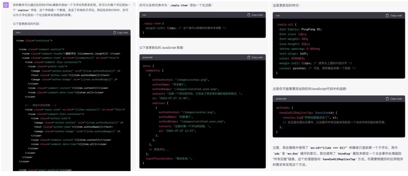Click the 'css' label above the .reply-item code

click(x=144, y=15)
